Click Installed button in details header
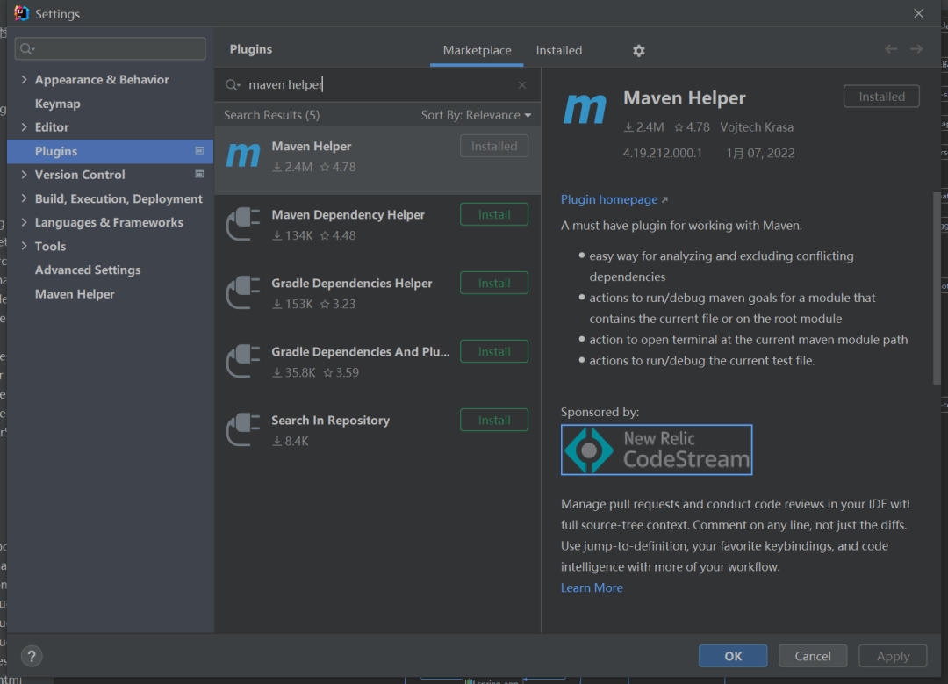Image resolution: width=948 pixels, height=684 pixels. point(881,97)
